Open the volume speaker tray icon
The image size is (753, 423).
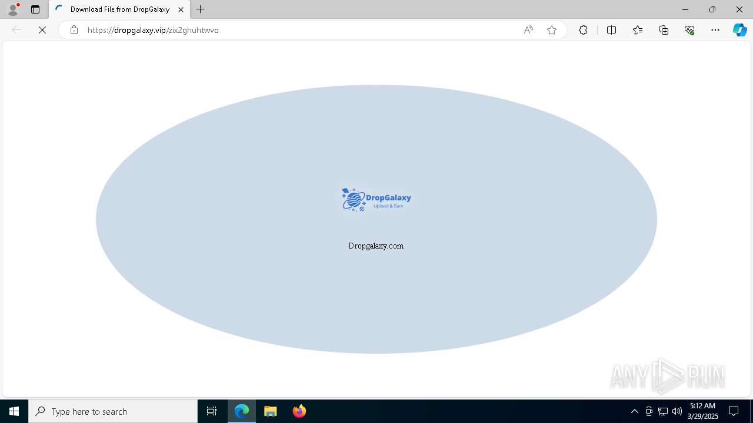click(677, 411)
